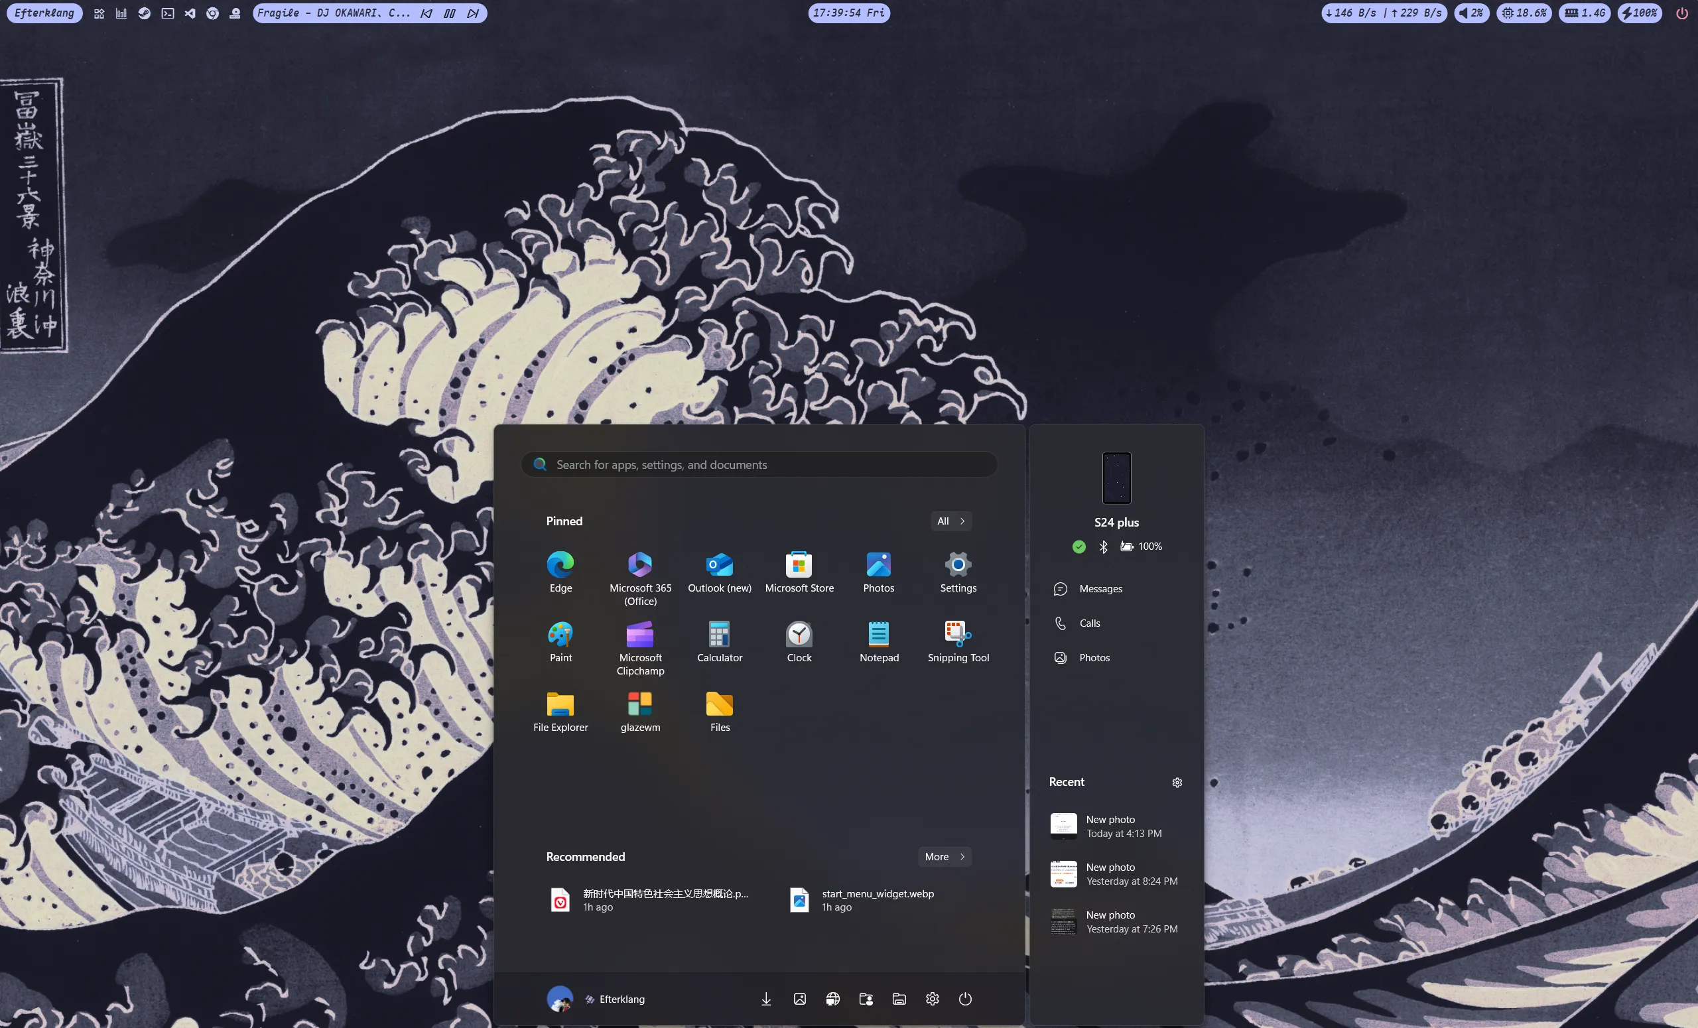The image size is (1698, 1028).
Task: Click Fragile - DJ OKAWARI track title
Action: [x=334, y=13]
